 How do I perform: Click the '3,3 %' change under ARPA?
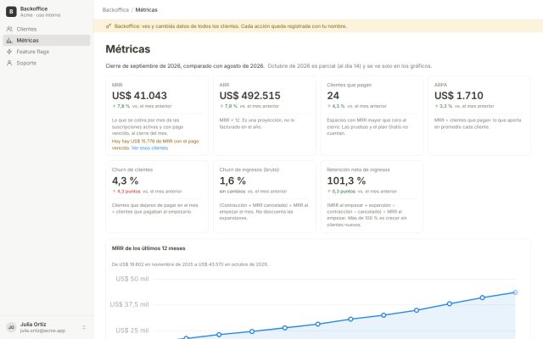[444, 106]
